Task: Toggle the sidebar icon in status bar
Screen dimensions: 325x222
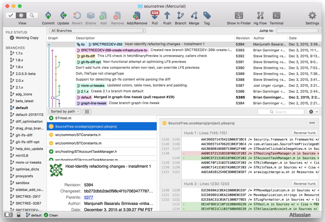Action: coord(9,215)
